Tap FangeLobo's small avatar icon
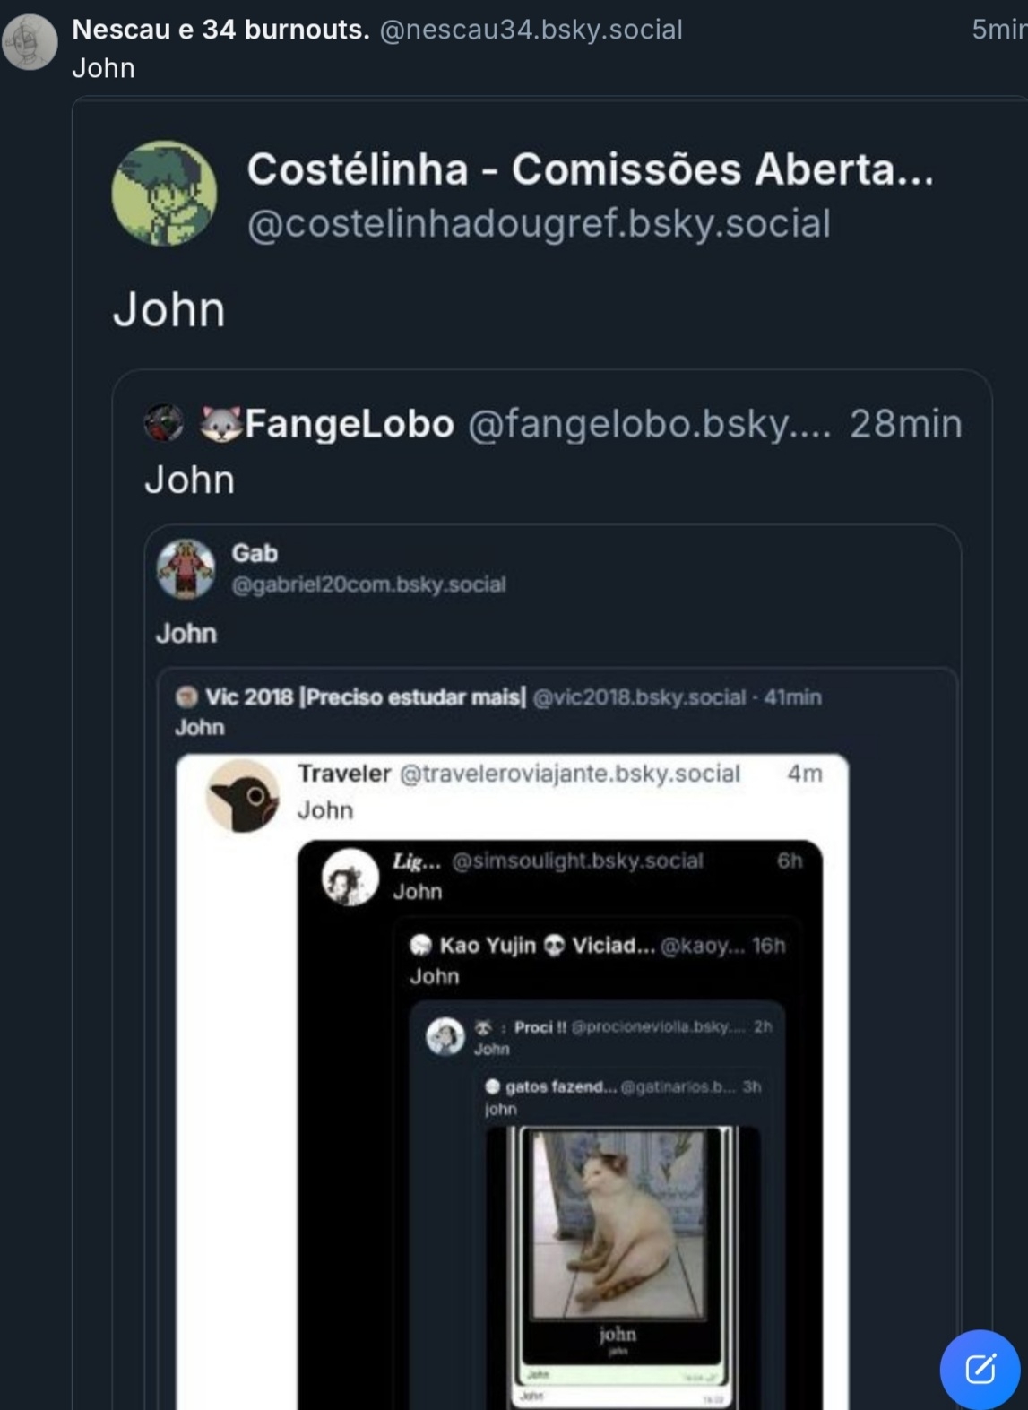 click(x=164, y=423)
